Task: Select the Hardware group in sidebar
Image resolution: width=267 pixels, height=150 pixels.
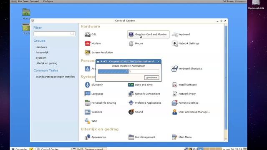Action: [x=41, y=47]
